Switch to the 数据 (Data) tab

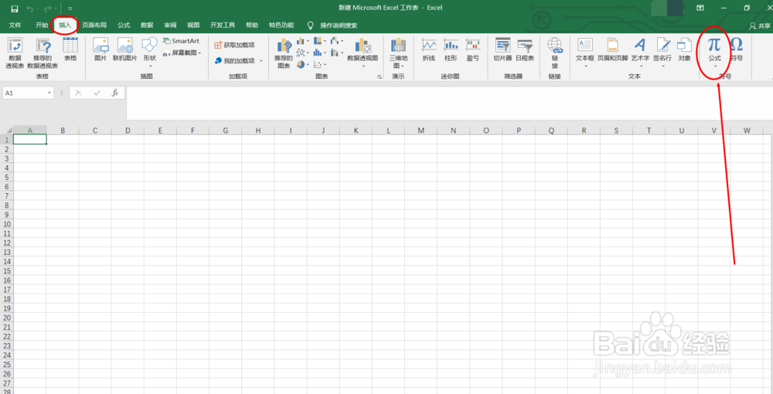(147, 25)
